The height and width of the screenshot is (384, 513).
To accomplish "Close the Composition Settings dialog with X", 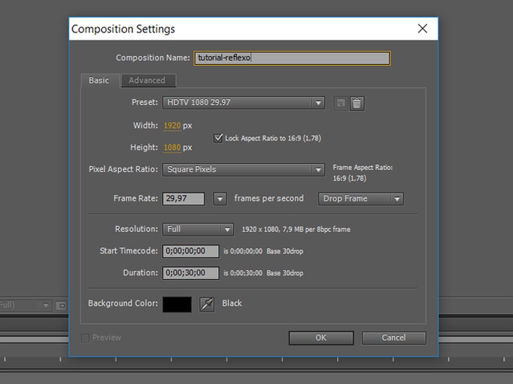I will pos(422,29).
